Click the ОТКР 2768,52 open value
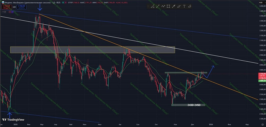This screenshot has width=266, height=127. click(74, 3)
